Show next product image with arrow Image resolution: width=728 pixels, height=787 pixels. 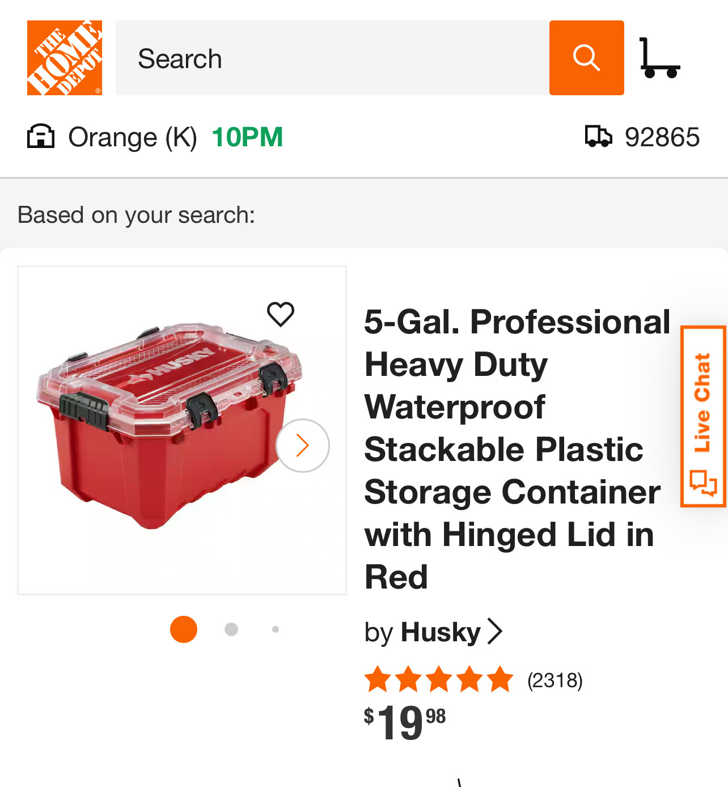[x=303, y=446]
